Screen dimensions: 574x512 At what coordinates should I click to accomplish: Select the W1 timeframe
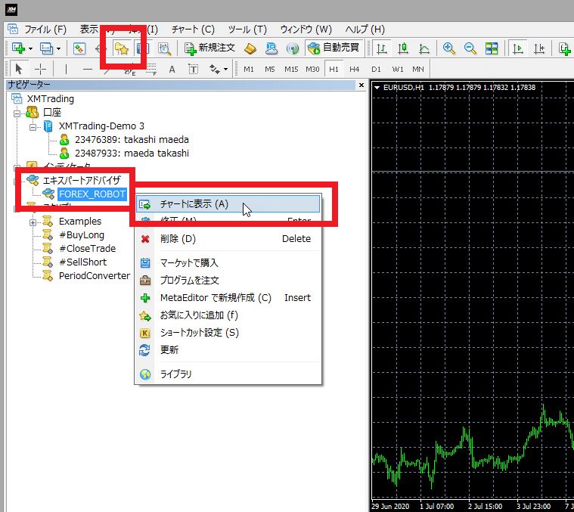(398, 69)
